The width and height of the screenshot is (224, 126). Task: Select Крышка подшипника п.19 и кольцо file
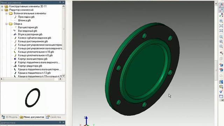click(40, 76)
